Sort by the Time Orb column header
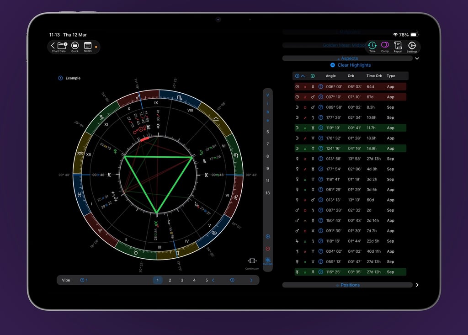Screen dimensions: 468x335 [x=374, y=76]
